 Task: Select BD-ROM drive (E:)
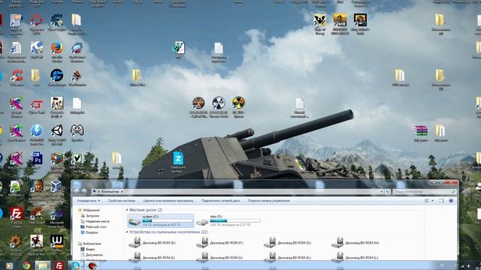[x=152, y=242]
